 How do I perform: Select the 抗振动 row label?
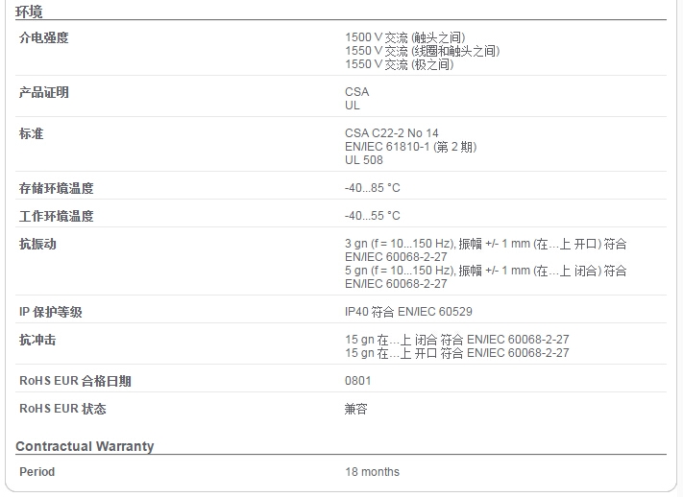tap(37, 244)
